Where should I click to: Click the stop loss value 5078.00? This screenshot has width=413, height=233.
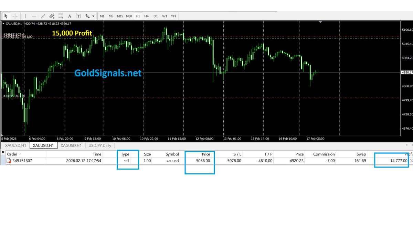click(234, 161)
